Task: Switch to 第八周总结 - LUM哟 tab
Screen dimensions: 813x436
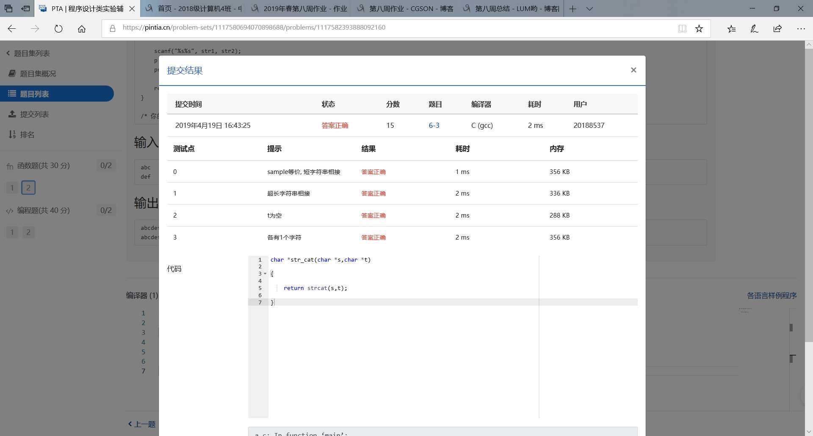Action: [511, 8]
